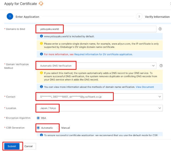
Task: Open the View Document link
Action: 145,87
